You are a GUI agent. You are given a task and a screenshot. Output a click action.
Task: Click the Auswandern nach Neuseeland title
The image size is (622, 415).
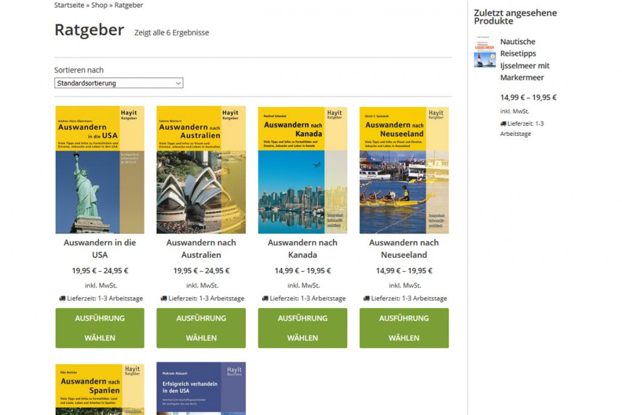pos(404,248)
